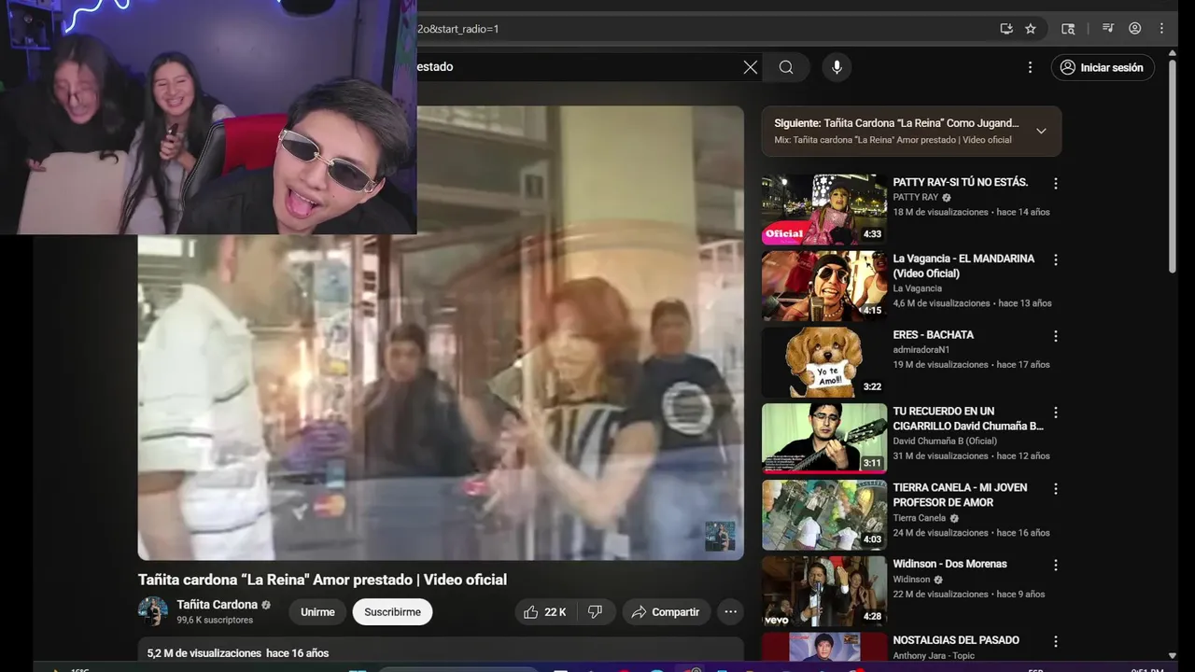
Task: Open options menu for NOSTALGIAS DEL PASADO
Action: point(1056,642)
